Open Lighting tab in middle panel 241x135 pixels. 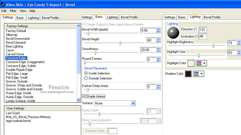click(112, 17)
